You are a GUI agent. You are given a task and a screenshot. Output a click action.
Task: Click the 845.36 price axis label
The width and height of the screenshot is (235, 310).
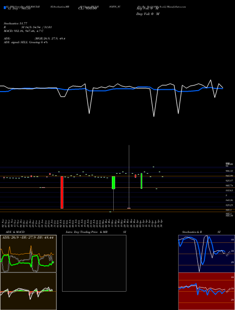(229, 200)
